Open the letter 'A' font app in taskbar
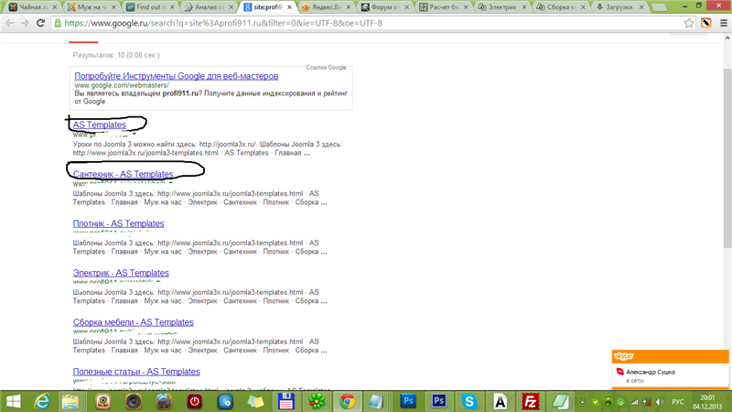The image size is (732, 412). tap(500, 402)
